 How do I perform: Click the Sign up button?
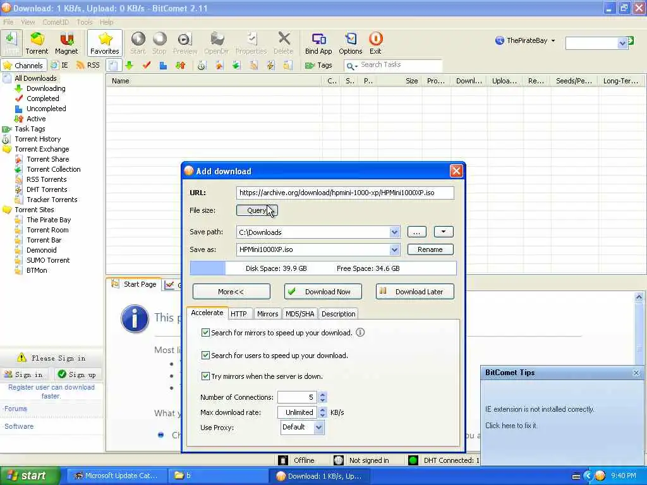[x=76, y=374]
